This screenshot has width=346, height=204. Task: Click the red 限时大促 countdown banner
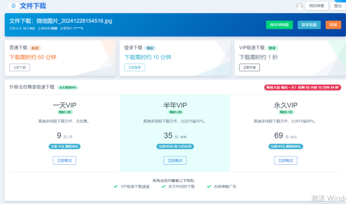click(x=302, y=88)
